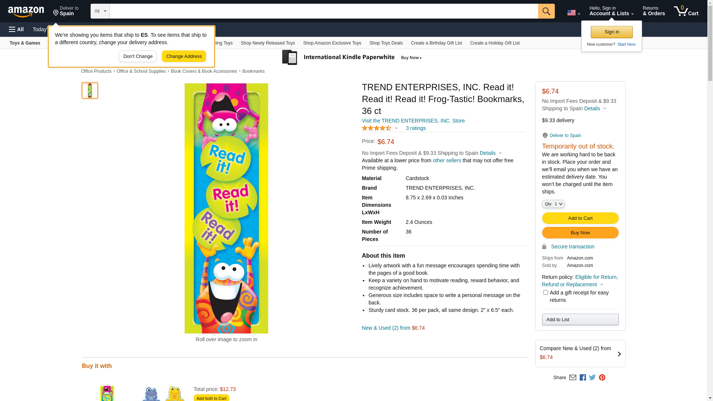Open the Qty quantity dropdown

[x=553, y=204]
